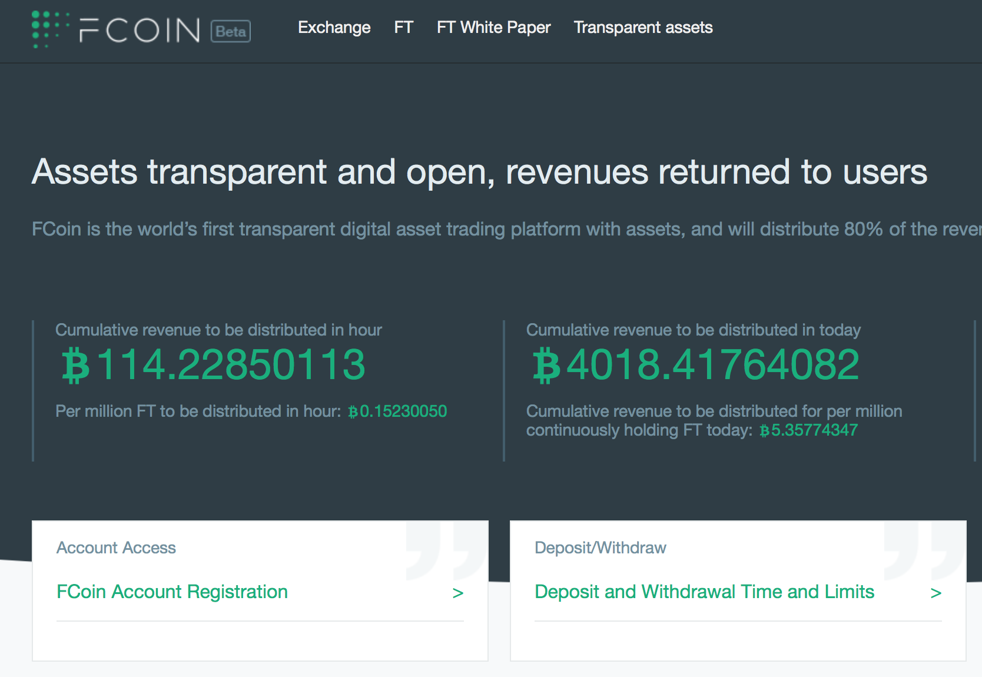Viewport: 982px width, 677px height.
Task: Click the 'FCoin is the world's first' description
Action: pyautogui.click(x=507, y=229)
